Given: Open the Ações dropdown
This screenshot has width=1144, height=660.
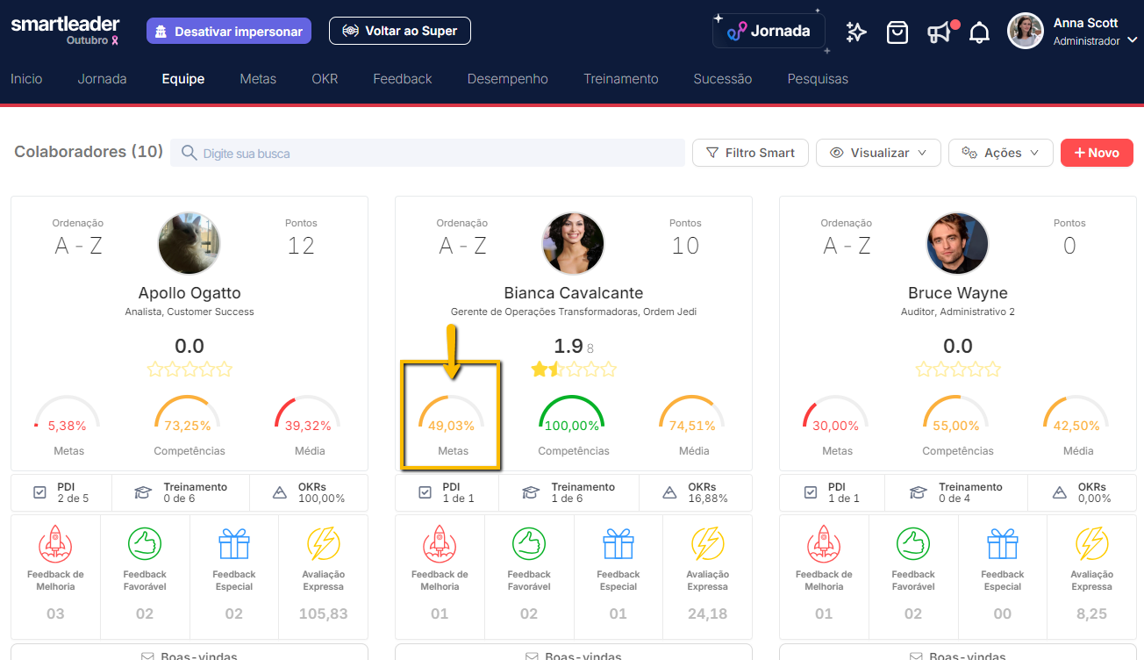Looking at the screenshot, I should pos(1001,153).
